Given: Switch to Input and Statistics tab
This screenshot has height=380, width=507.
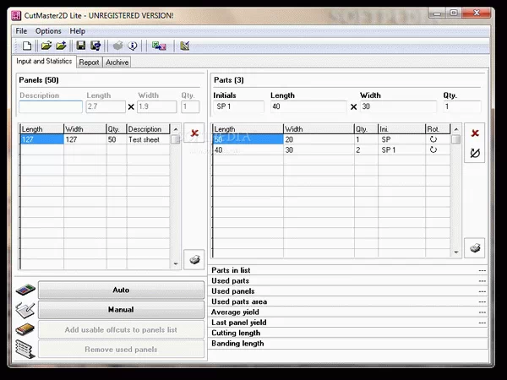Looking at the screenshot, I should click(x=44, y=61).
